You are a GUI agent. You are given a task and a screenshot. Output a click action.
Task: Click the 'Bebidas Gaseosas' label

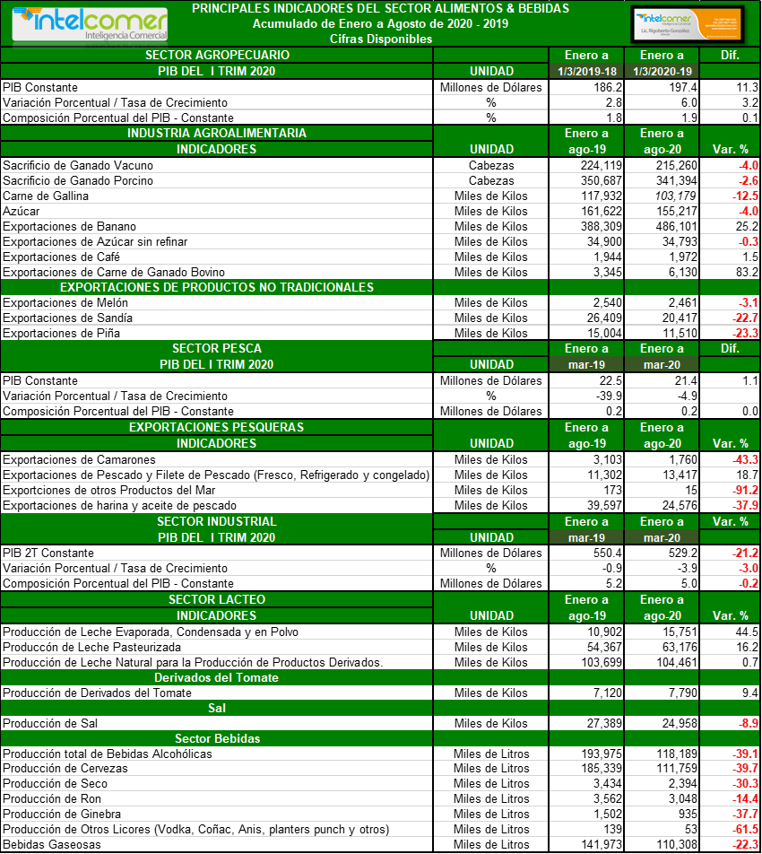52,845
